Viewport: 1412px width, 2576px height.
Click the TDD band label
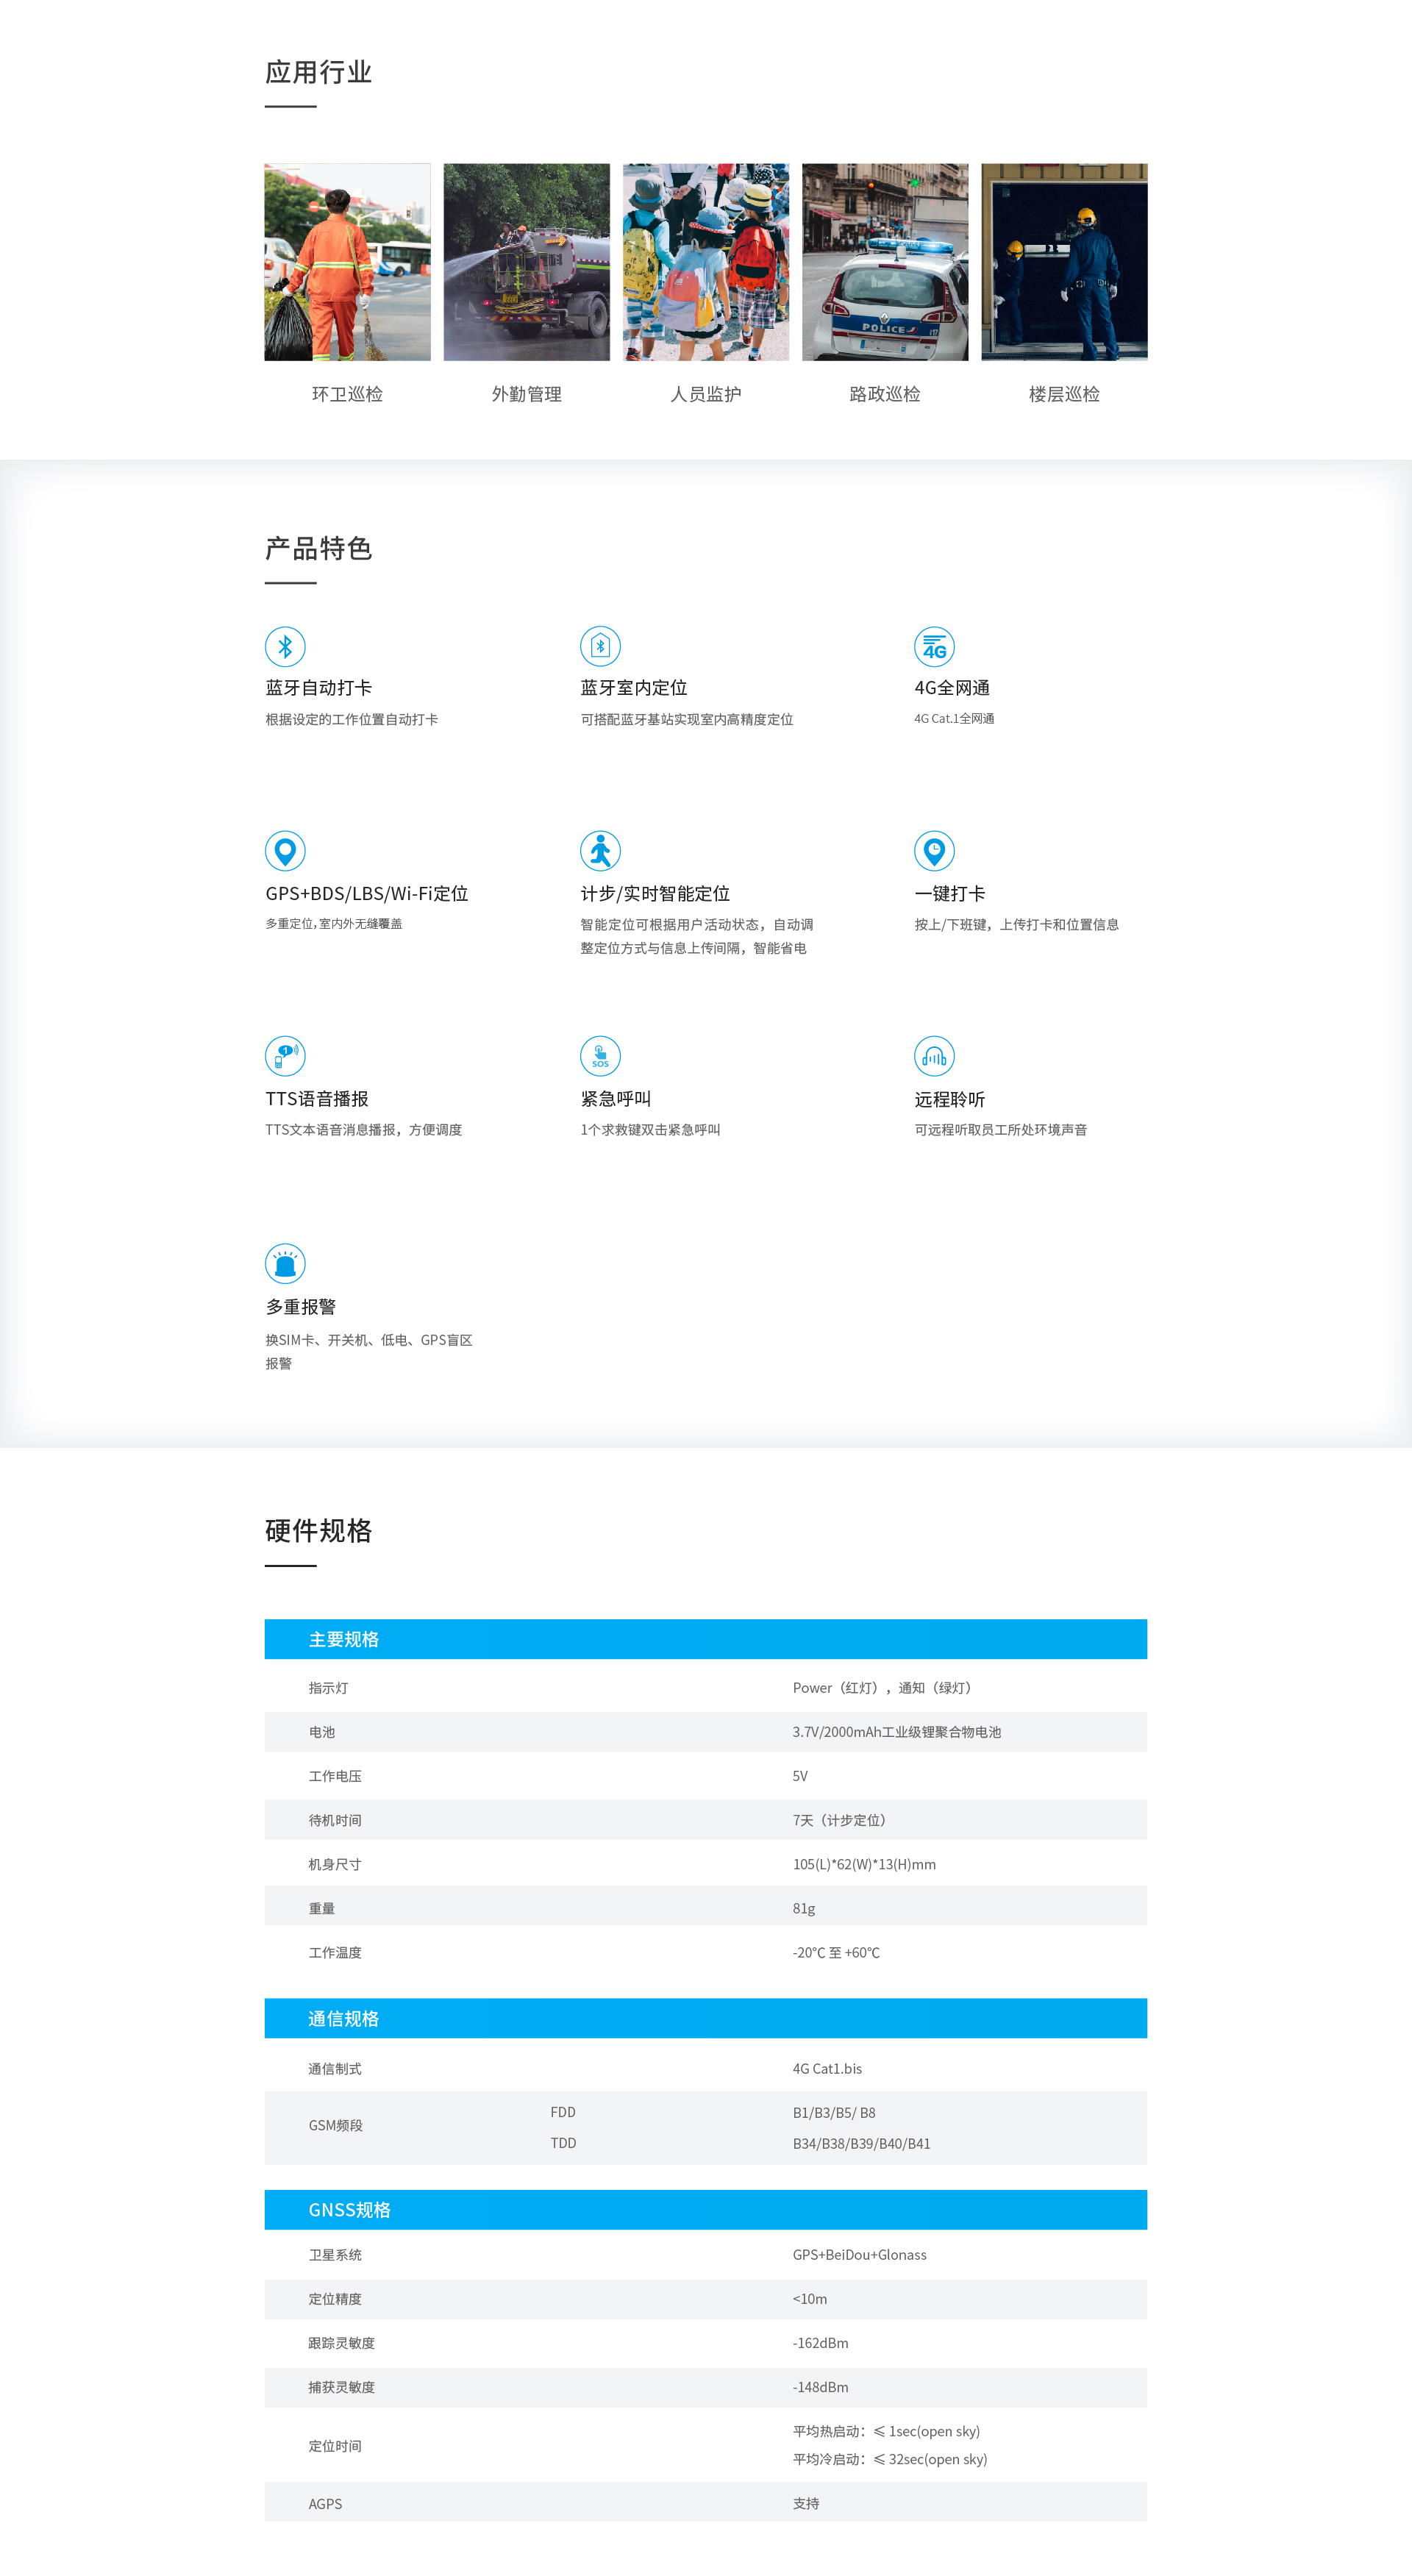tap(563, 2143)
